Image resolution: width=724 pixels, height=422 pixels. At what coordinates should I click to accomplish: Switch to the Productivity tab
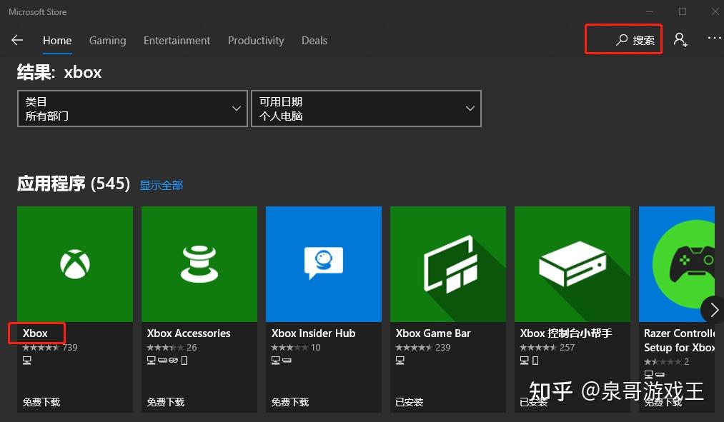(256, 41)
